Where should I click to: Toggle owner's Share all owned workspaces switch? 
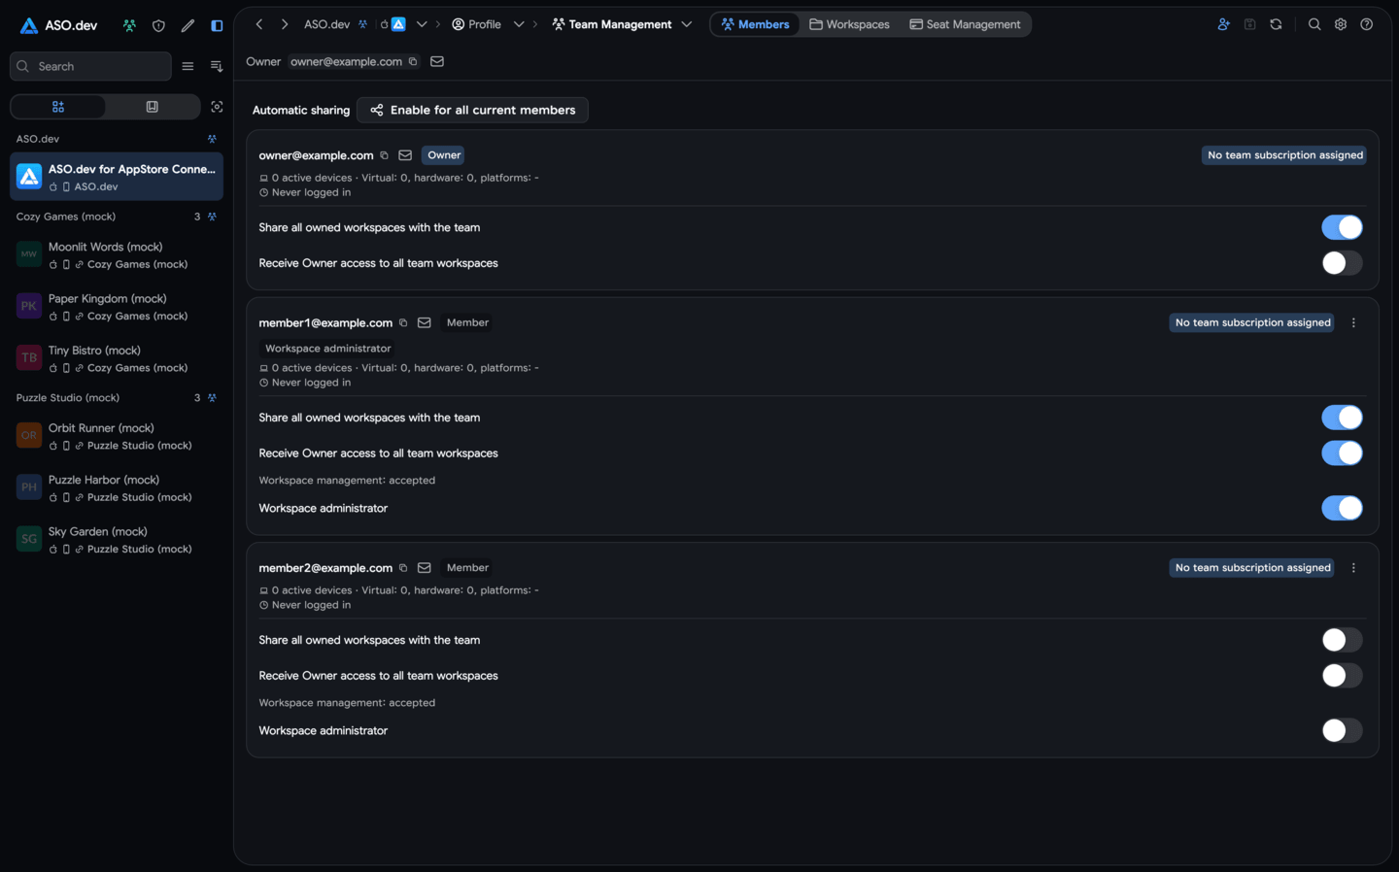point(1342,227)
